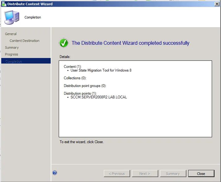
Task: Click 'Distribution point groups (0):' line
Action: 85,86
